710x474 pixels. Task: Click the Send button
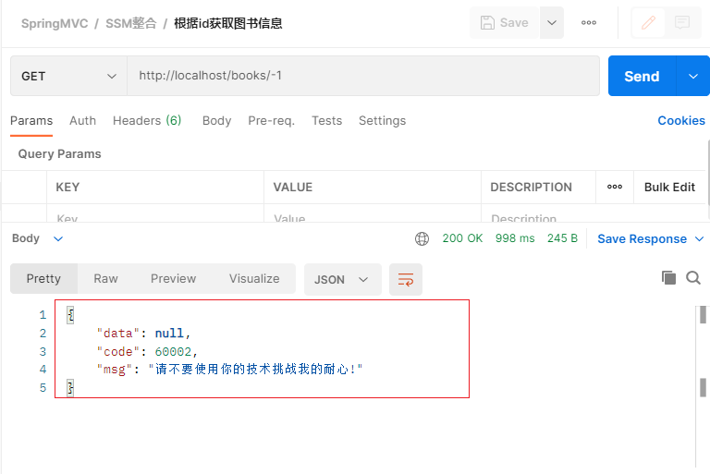point(642,76)
